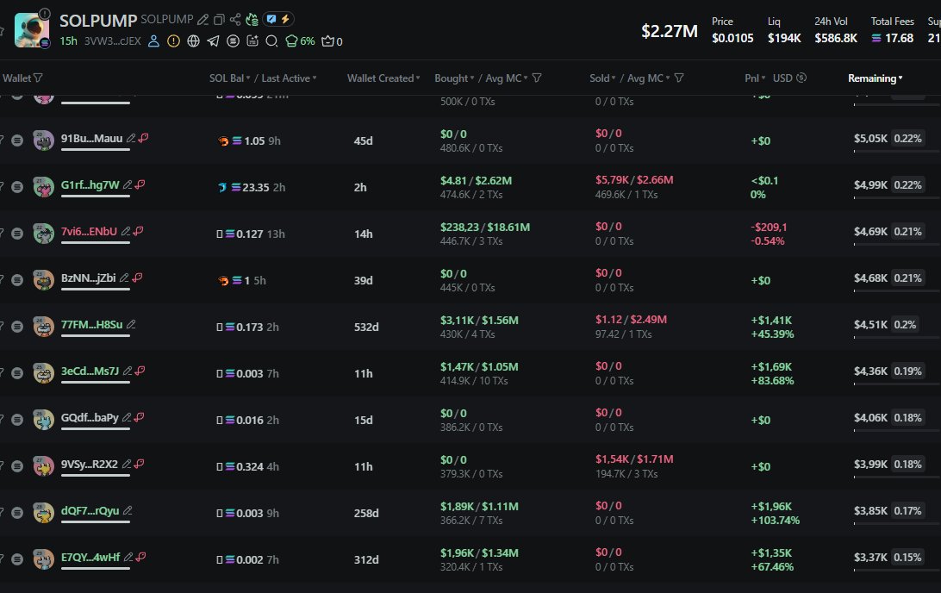
Task: Click the share icon beside SOLPUMP title
Action: [235, 19]
